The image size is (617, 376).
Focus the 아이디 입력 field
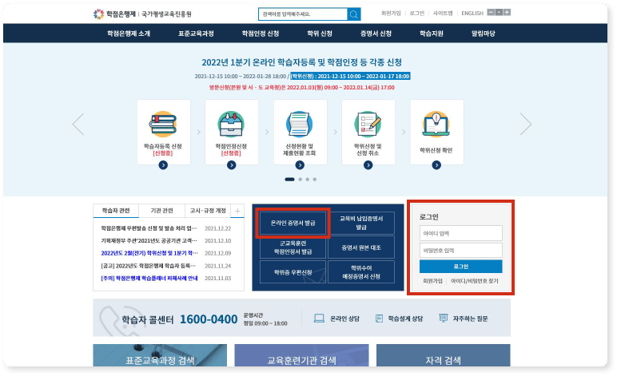click(461, 233)
